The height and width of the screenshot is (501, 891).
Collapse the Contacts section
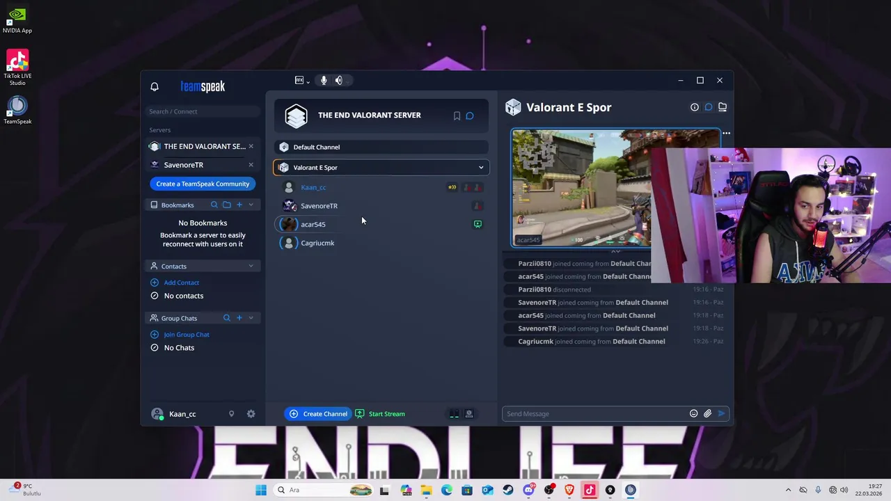251,267
